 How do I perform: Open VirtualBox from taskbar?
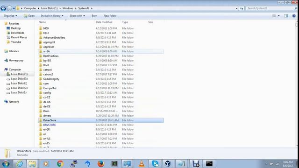click(168, 164)
